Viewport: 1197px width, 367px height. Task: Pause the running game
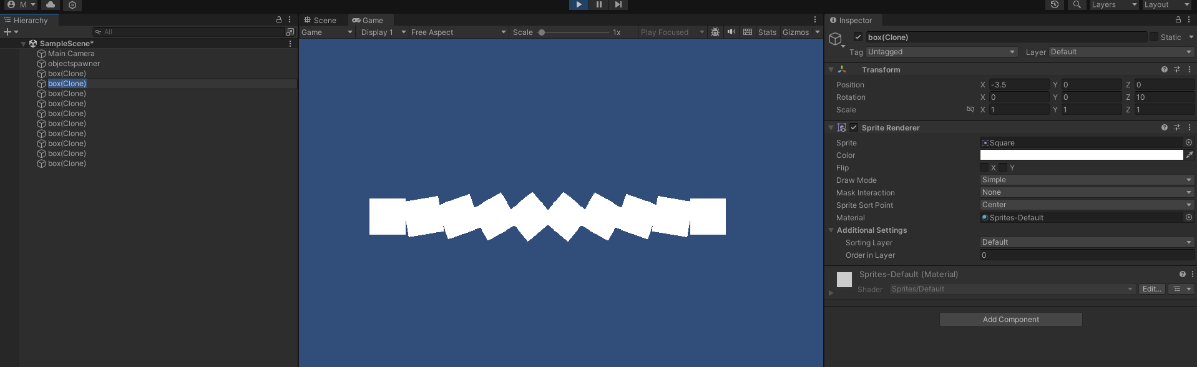(x=598, y=4)
